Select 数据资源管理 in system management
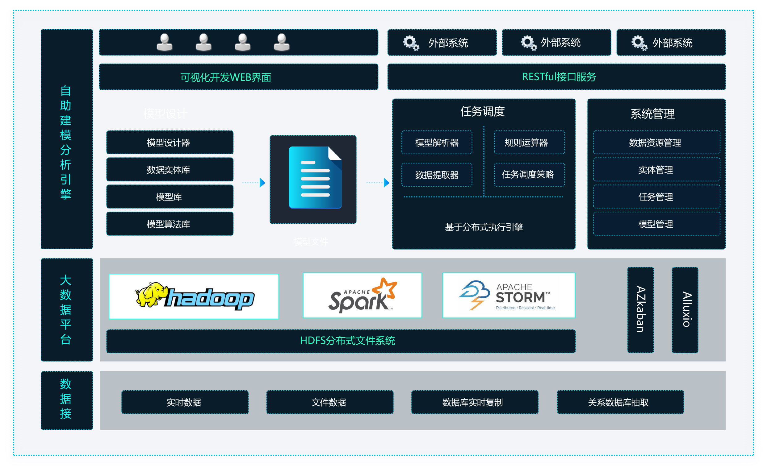Image resolution: width=767 pixels, height=472 pixels. pyautogui.click(x=657, y=143)
